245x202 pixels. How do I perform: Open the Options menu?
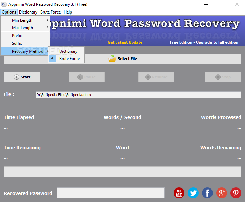[9, 12]
